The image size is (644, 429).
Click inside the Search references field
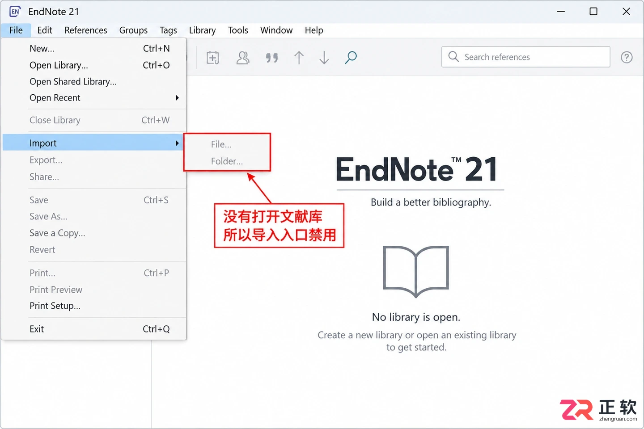tap(526, 57)
